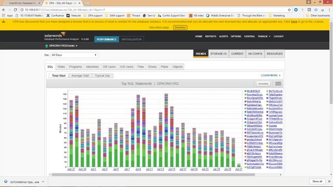This screenshot has width=333, height=187.
Task: Switch to the Machines tab
Action: coord(93,66)
